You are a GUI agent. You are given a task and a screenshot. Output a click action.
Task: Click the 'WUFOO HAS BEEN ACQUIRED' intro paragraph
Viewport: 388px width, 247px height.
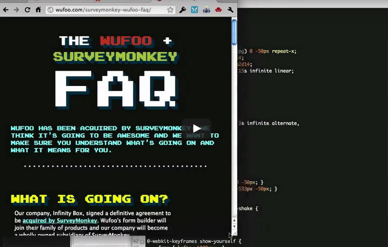pos(115,139)
